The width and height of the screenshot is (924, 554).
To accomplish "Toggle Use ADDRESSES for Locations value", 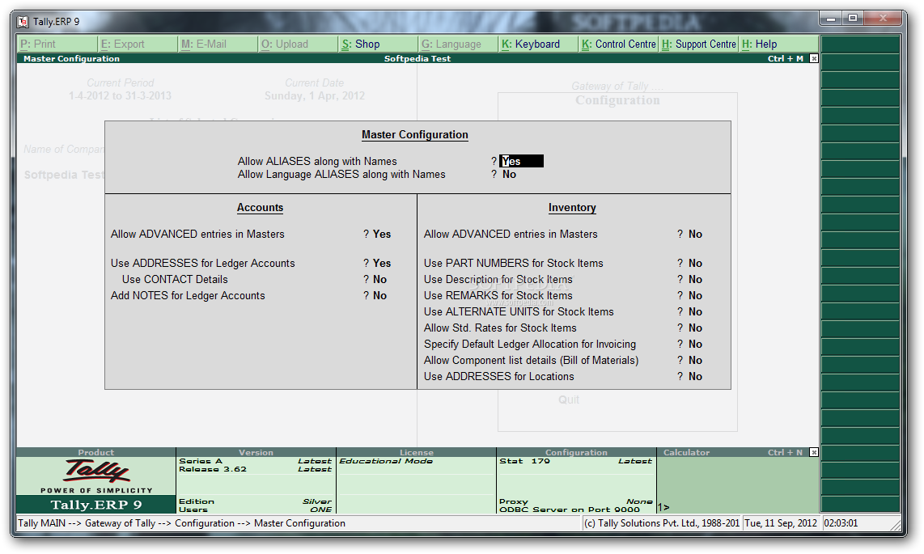I will tap(695, 377).
